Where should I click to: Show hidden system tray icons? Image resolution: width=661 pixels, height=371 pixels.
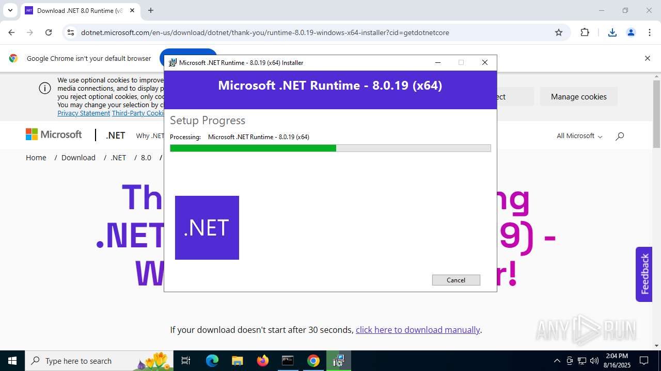pyautogui.click(x=557, y=361)
